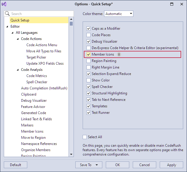The width and height of the screenshot is (187, 172).
Task: Click the Cancel button
Action: 144,165
